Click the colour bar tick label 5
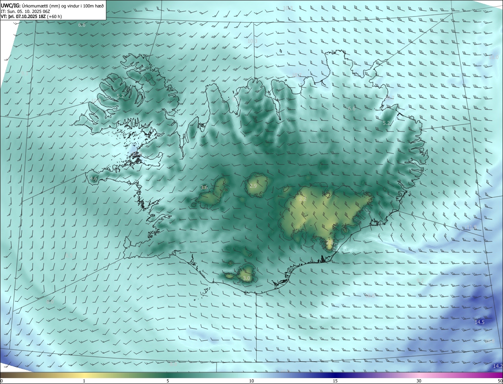This screenshot has width=503, height=384. coord(168,381)
